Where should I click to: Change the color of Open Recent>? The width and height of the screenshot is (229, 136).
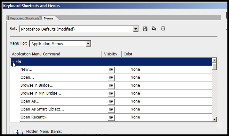[x=135, y=117]
